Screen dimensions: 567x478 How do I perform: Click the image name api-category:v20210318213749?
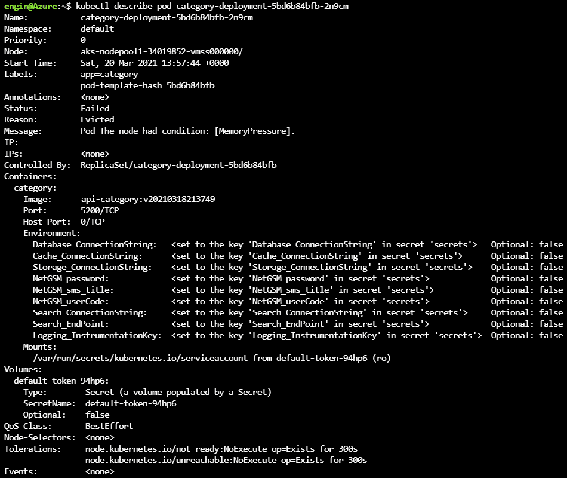coord(147,199)
